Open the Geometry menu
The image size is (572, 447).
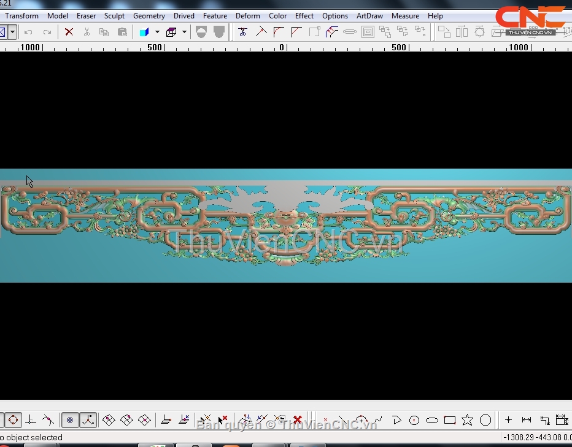[149, 16]
